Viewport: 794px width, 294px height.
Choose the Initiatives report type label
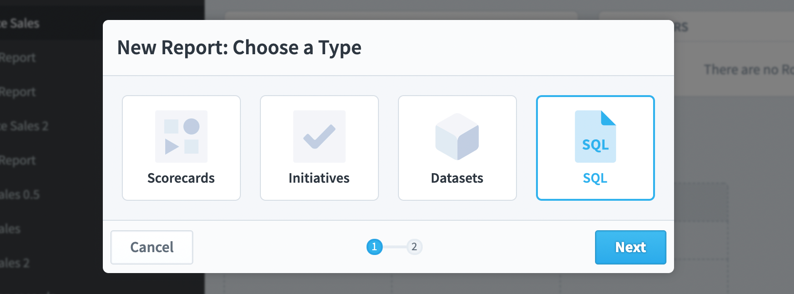tap(319, 178)
